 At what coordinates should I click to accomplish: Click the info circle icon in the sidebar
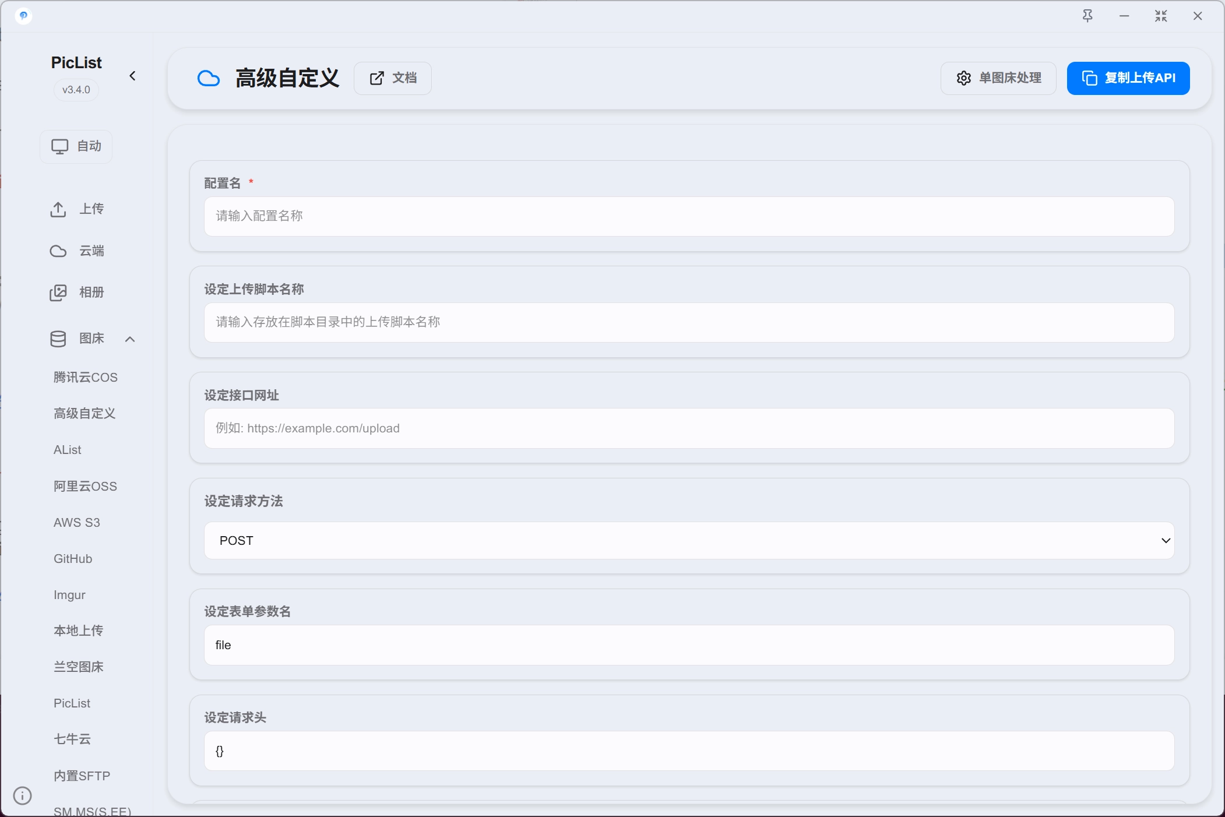point(22,795)
